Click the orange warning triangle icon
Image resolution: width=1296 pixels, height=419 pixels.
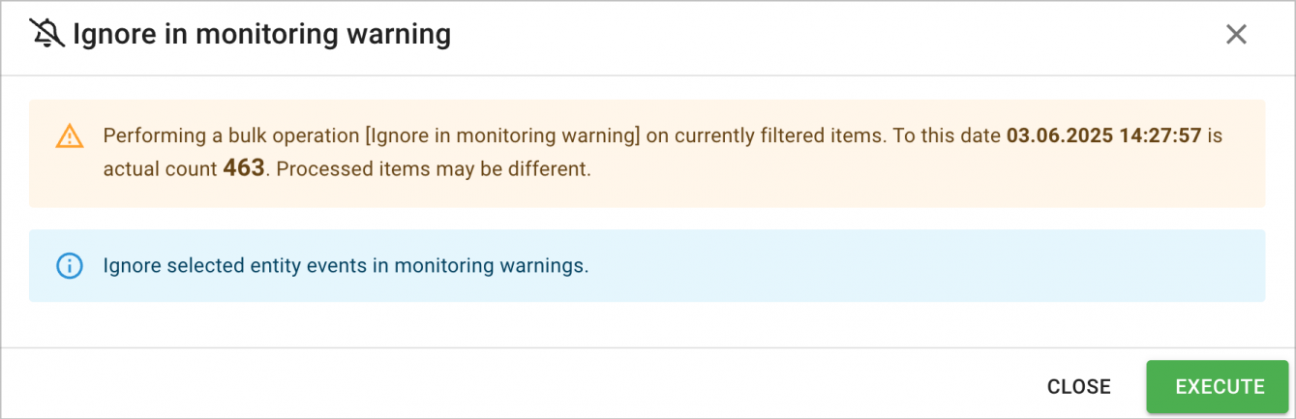pos(70,136)
